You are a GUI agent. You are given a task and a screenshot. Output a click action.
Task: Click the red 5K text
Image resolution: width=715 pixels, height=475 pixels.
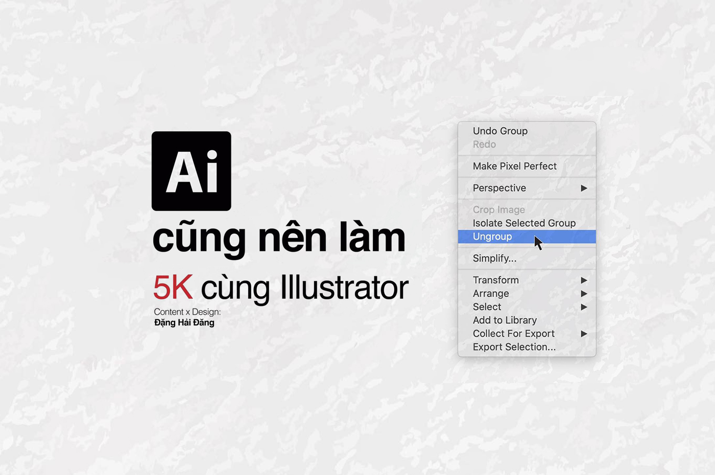coord(173,288)
